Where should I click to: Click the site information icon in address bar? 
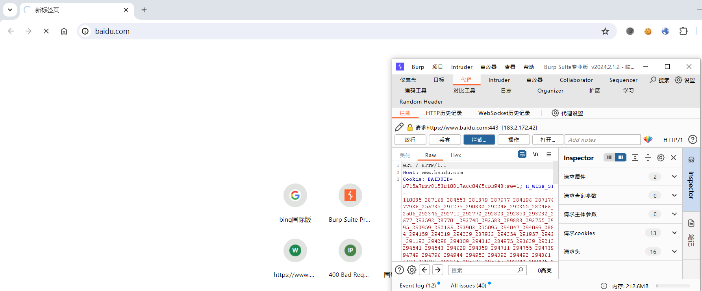(x=85, y=31)
